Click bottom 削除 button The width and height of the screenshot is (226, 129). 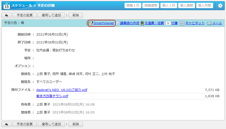(76, 124)
